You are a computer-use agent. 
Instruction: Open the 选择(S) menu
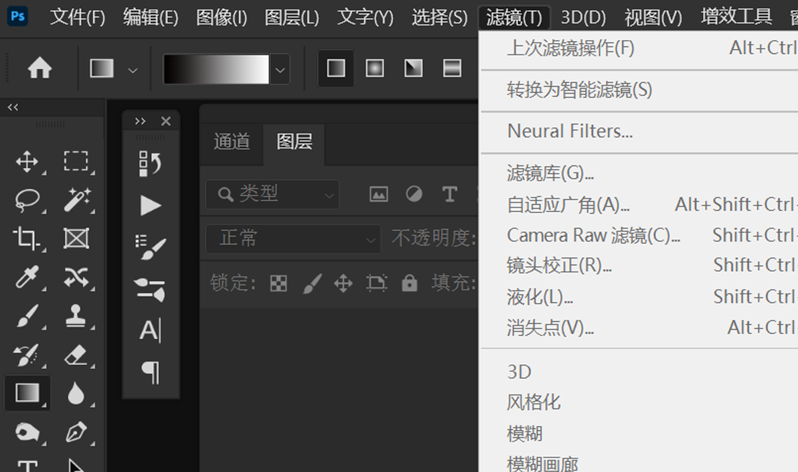pyautogui.click(x=439, y=17)
